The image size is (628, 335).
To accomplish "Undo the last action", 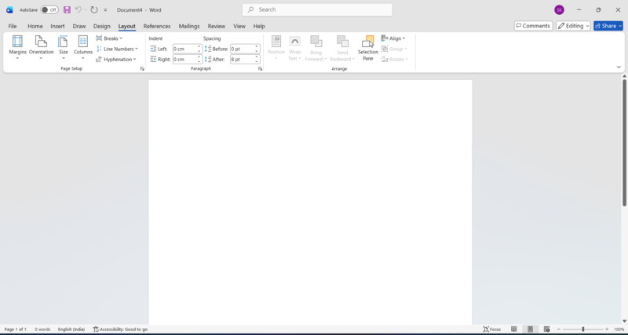I will click(x=78, y=9).
